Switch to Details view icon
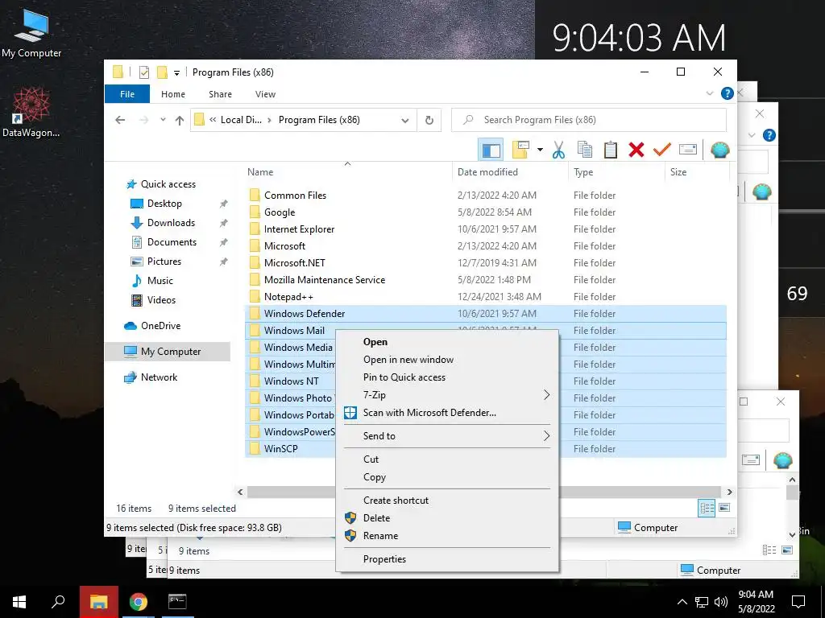Screen dimensions: 825x618 pos(707,508)
